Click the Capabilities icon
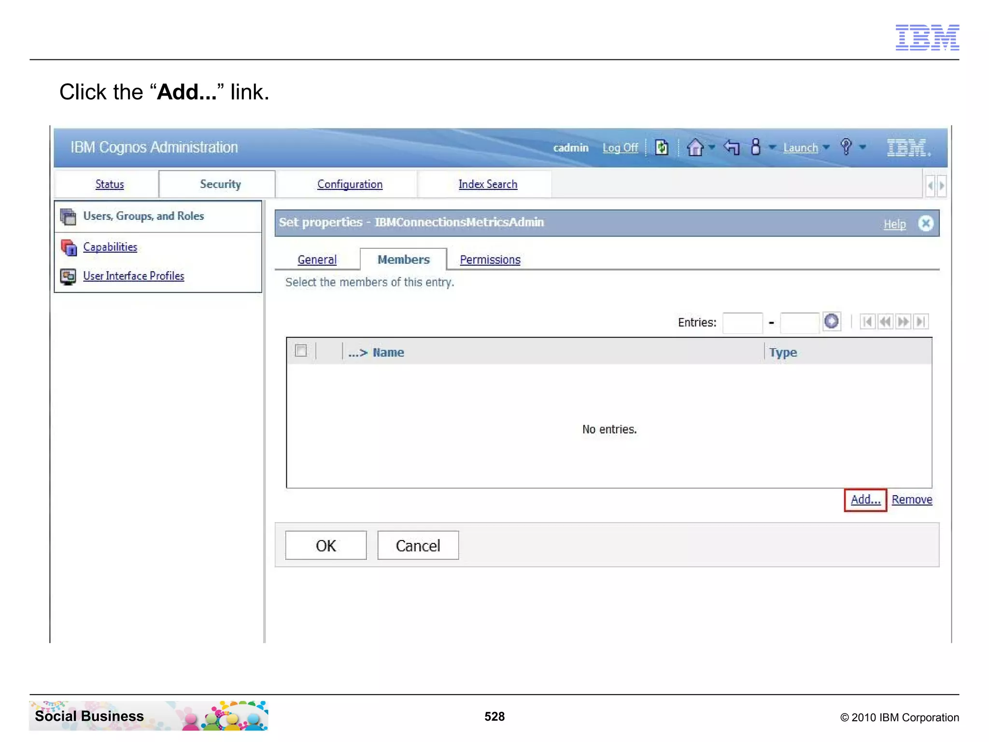The height and width of the screenshot is (742, 989). [x=68, y=247]
